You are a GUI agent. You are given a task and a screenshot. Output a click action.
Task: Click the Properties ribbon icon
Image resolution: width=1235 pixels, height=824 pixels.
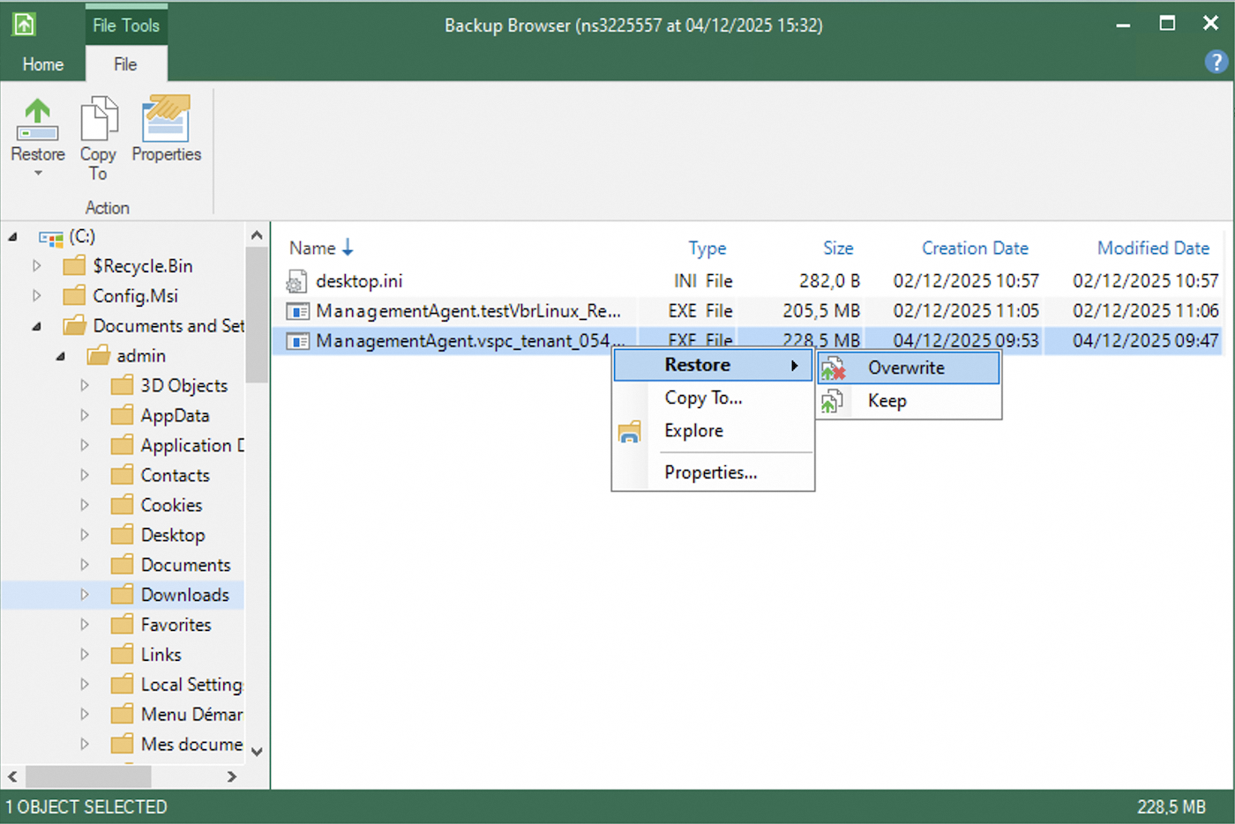pyautogui.click(x=166, y=119)
